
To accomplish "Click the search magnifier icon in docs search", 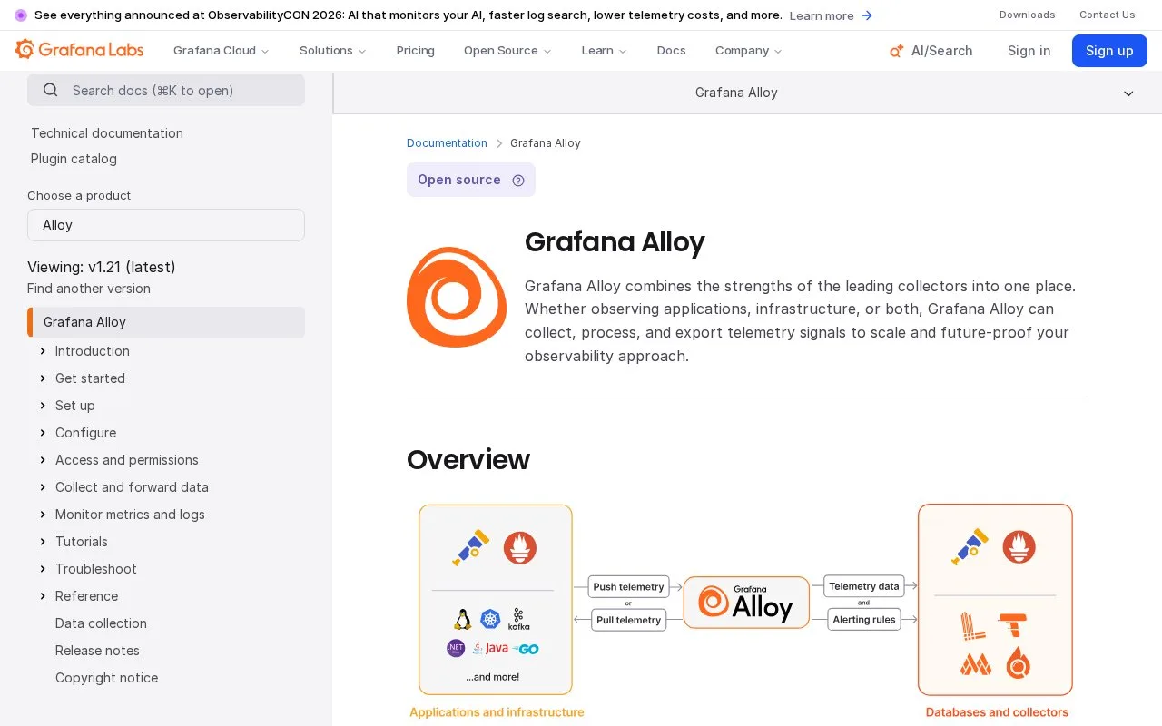I will (51, 90).
